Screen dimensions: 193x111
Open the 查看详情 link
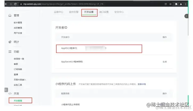tap(142, 84)
